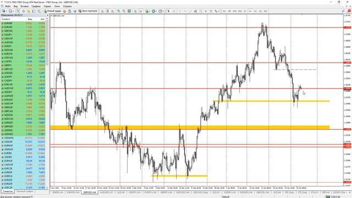Expand the New Chart dropdown arrow
The height and width of the screenshot is (198, 352).
coord(7,11)
